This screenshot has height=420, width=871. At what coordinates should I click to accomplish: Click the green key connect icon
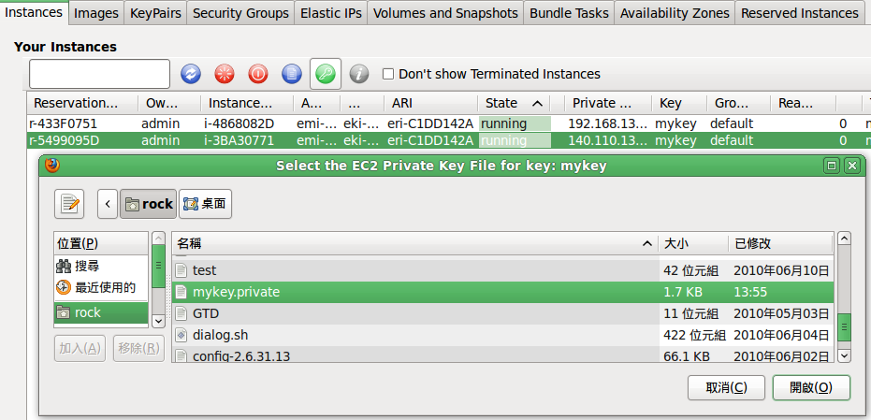(326, 74)
